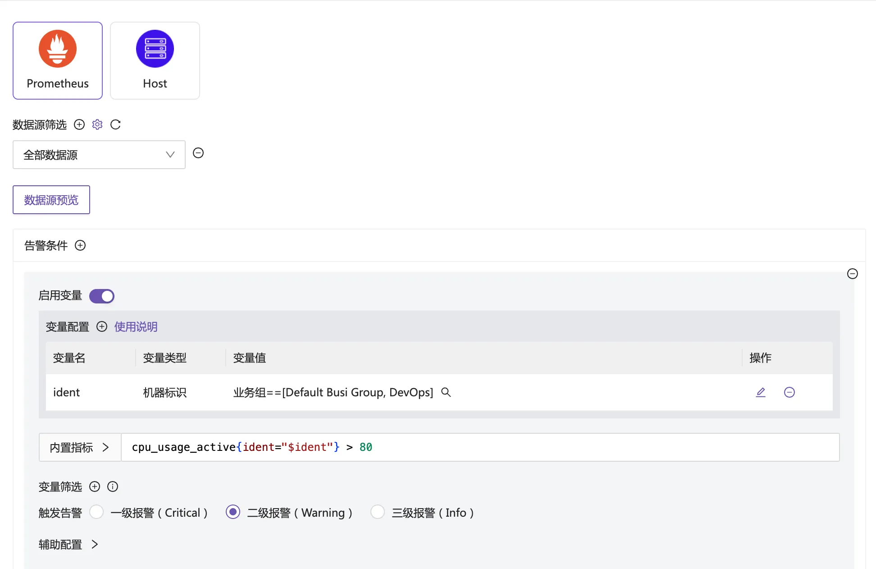Expand the 内置指标 selector
The width and height of the screenshot is (876, 569).
(80, 447)
